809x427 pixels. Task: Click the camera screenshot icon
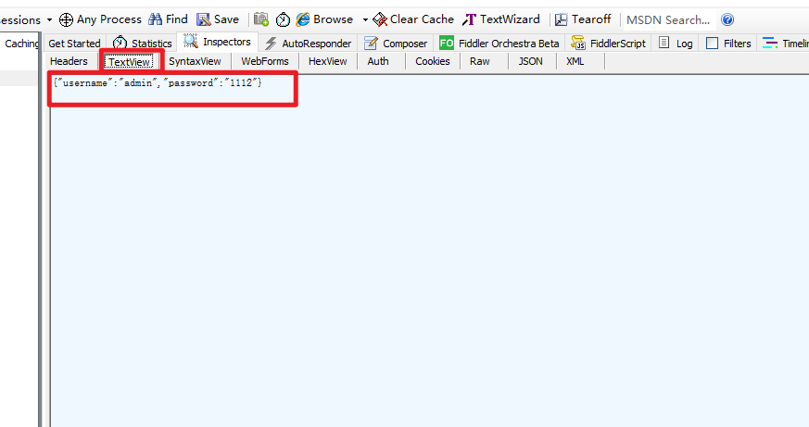tap(261, 19)
